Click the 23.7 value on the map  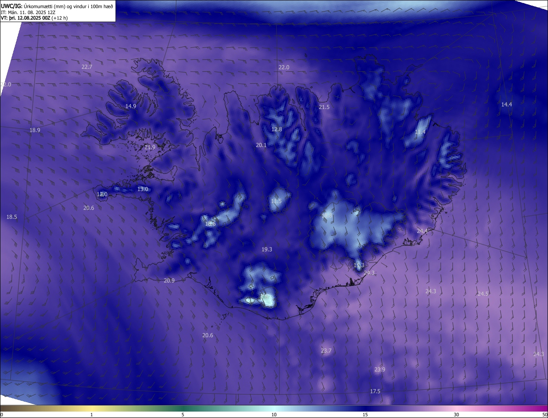326,350
